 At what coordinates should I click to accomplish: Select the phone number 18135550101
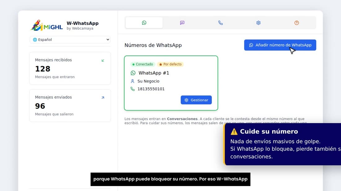tap(151, 89)
